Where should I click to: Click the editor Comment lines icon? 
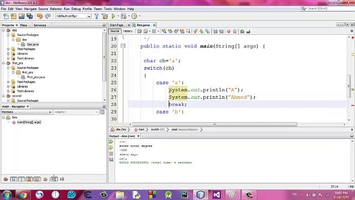(242, 31)
